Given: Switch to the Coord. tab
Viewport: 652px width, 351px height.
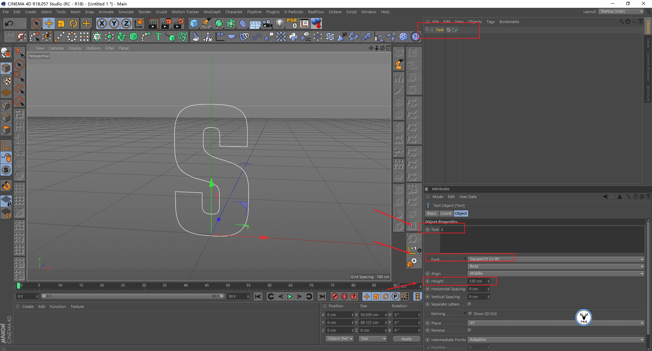Looking at the screenshot, I should click(x=446, y=213).
